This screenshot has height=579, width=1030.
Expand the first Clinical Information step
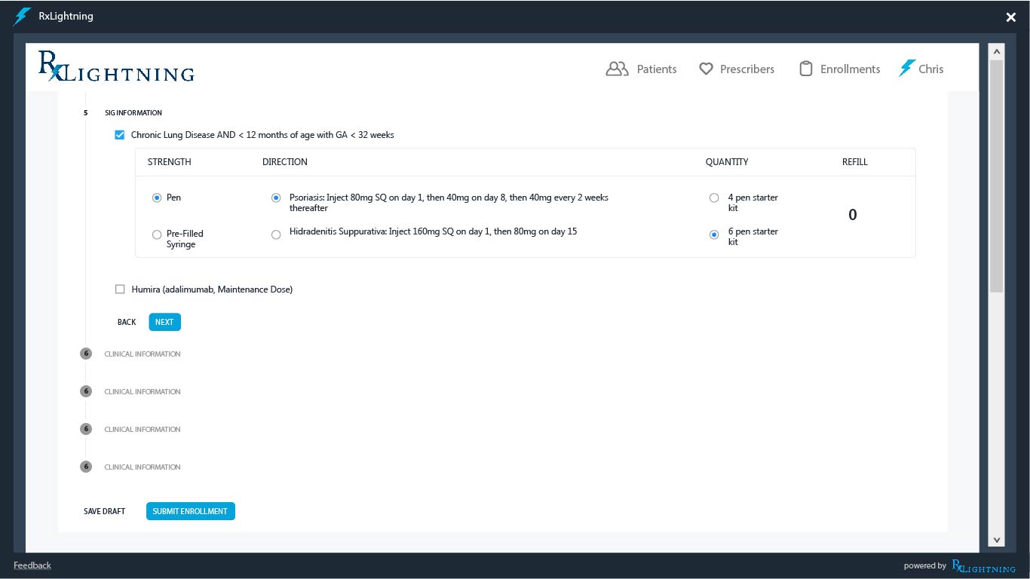point(142,354)
